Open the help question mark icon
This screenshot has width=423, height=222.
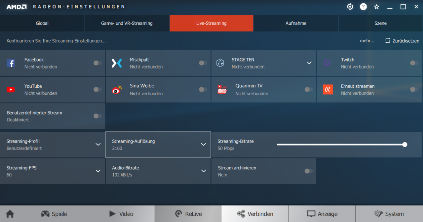[363, 7]
